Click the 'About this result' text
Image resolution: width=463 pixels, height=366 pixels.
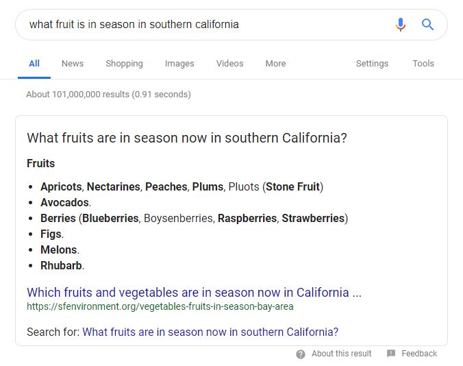341,354
